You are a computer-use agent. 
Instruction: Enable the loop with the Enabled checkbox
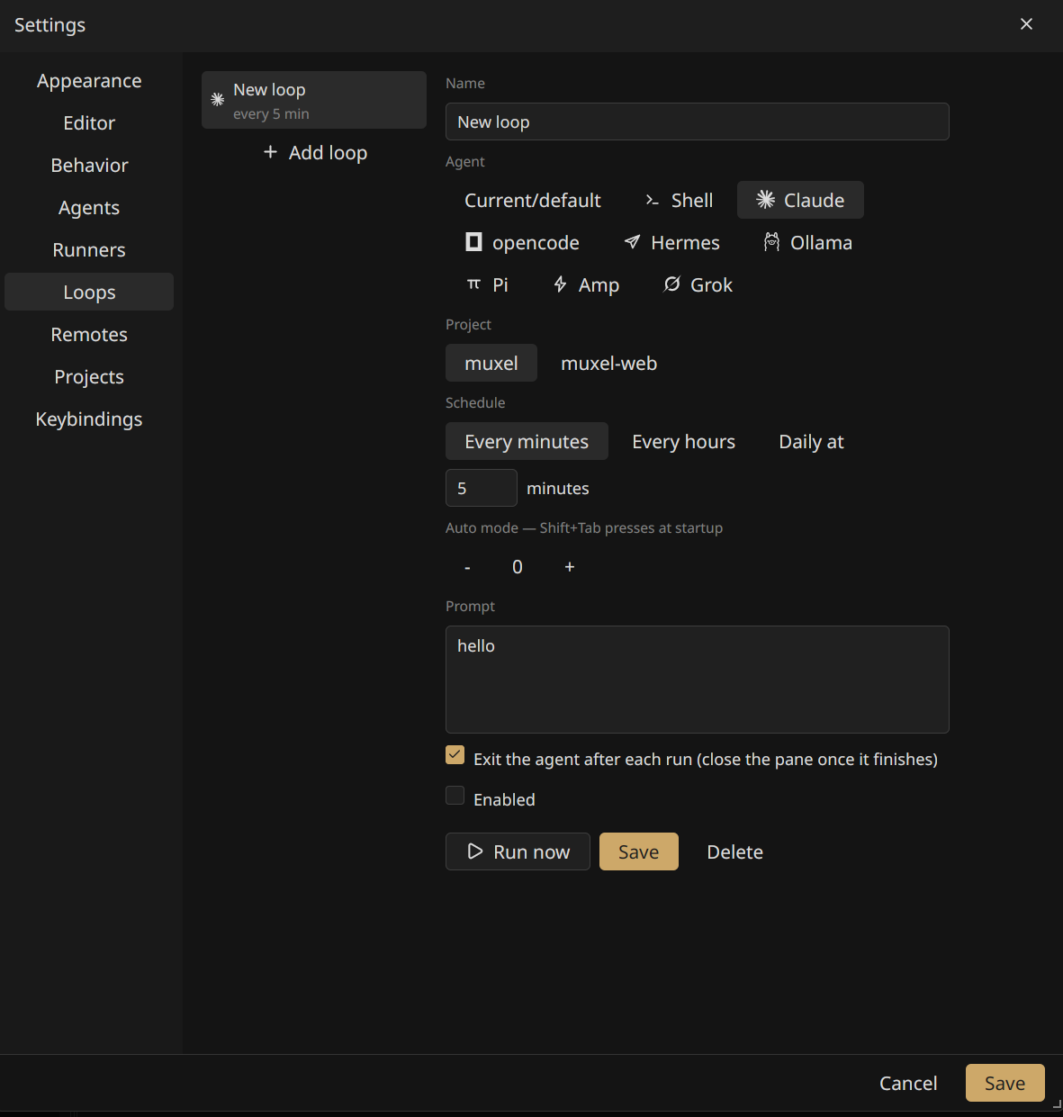[455, 796]
